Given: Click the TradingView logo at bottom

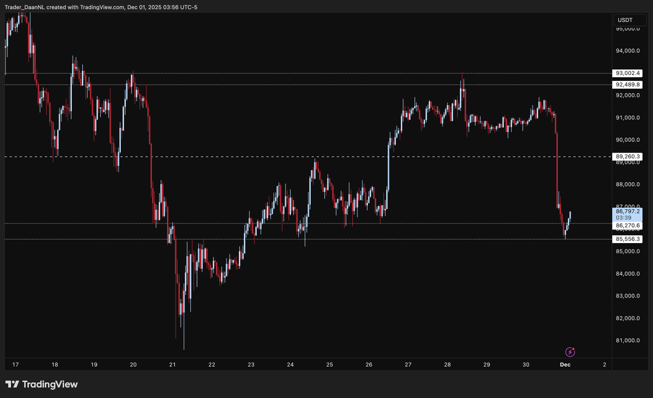Looking at the screenshot, I should (42, 384).
